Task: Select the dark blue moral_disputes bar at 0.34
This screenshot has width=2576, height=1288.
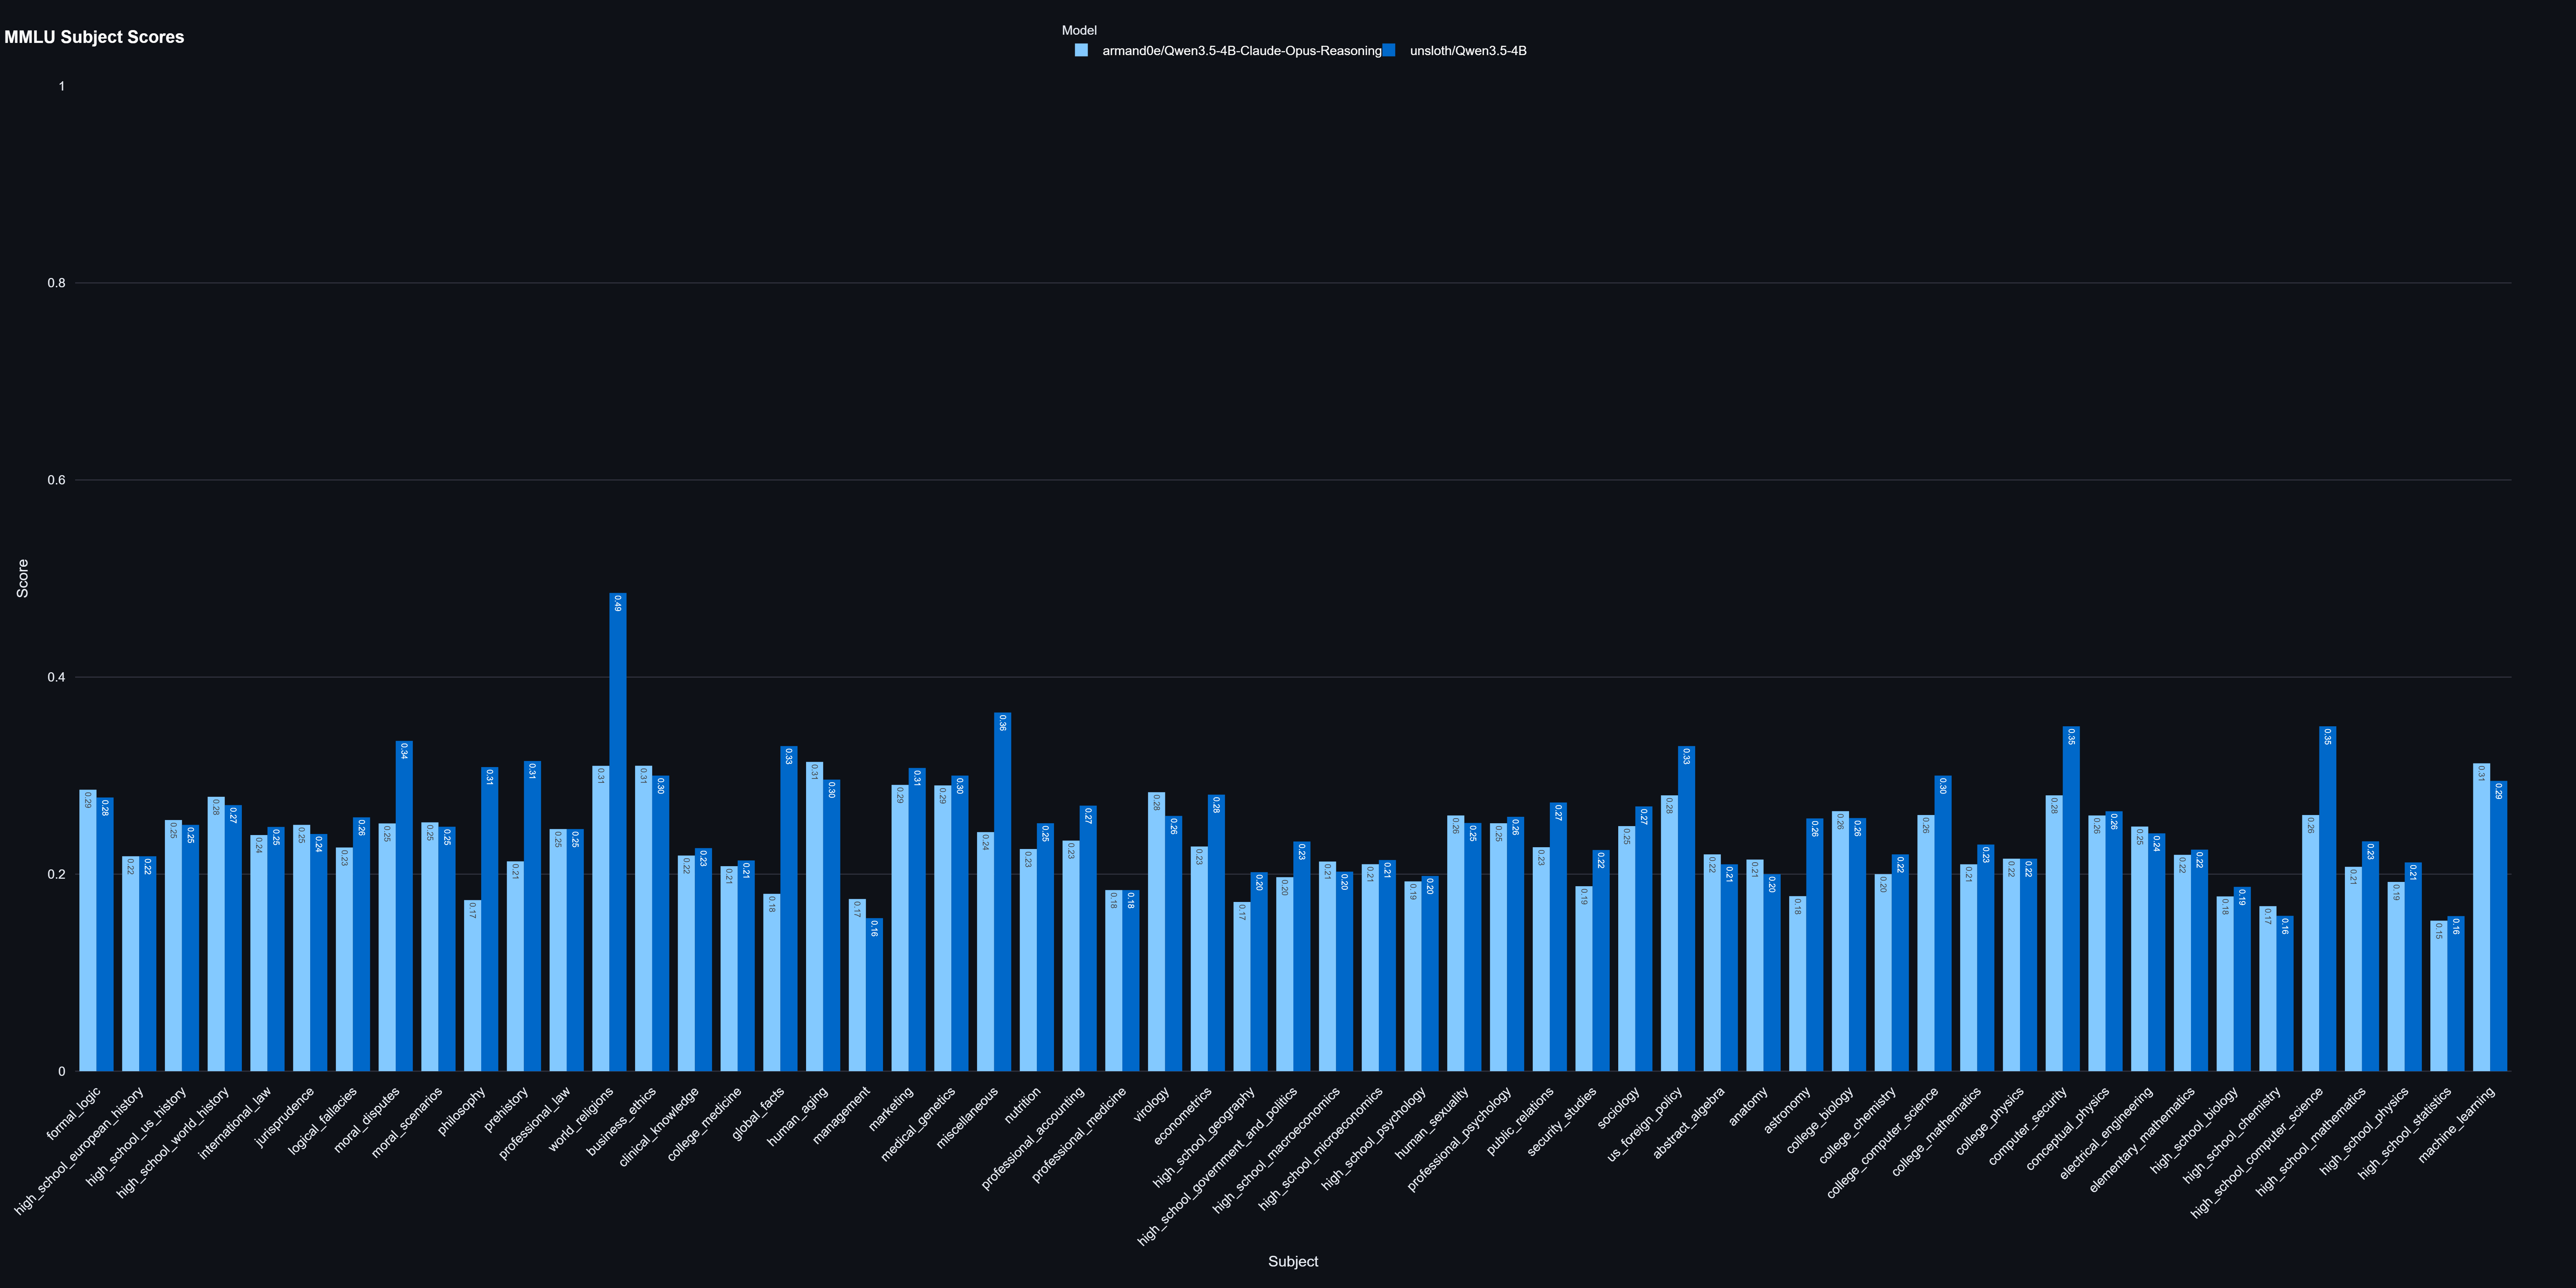Action: point(404,906)
